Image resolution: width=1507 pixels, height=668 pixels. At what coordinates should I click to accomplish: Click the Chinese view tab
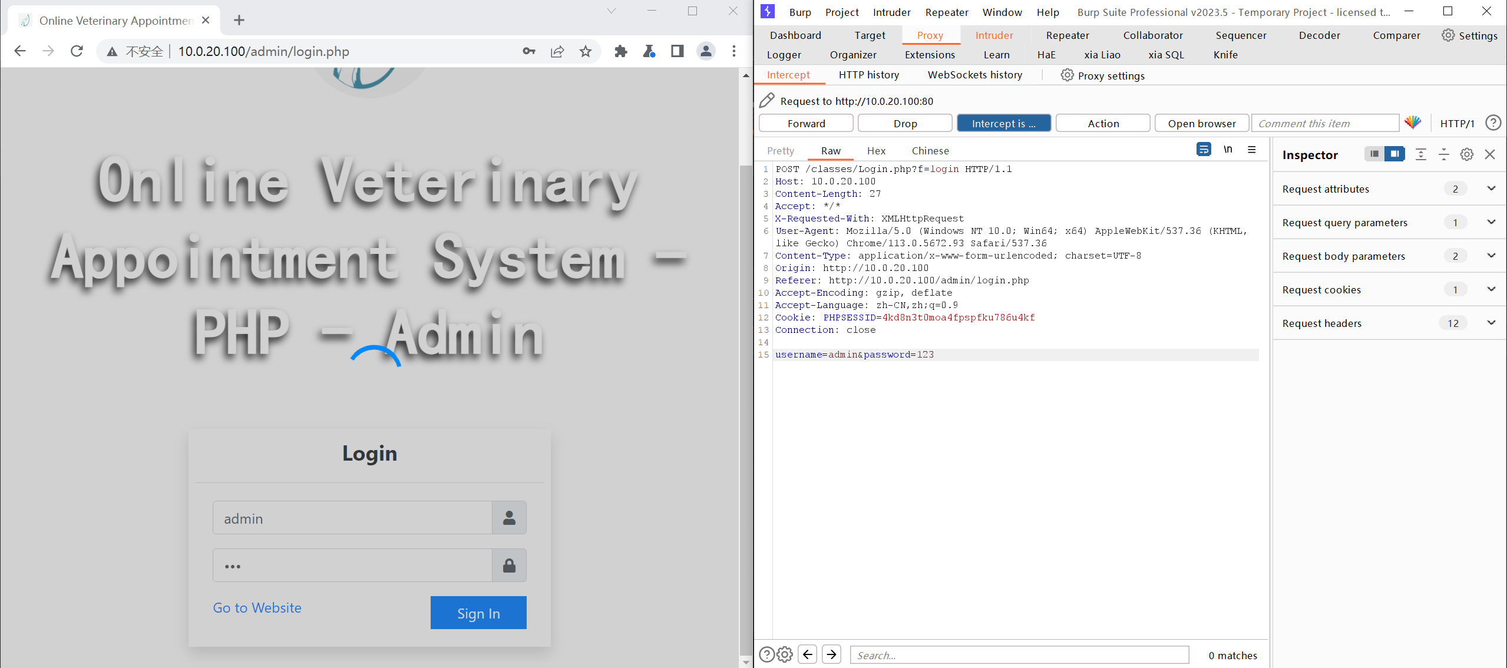click(x=930, y=151)
